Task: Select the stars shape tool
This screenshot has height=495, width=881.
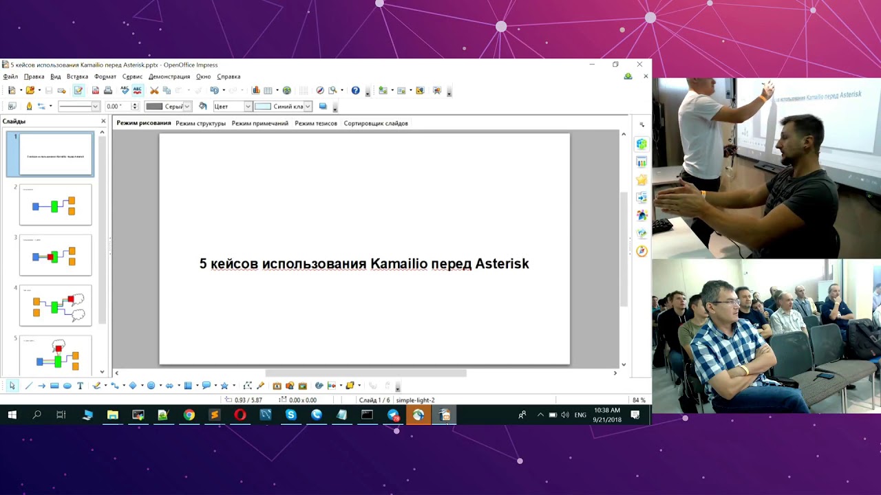Action: point(224,386)
